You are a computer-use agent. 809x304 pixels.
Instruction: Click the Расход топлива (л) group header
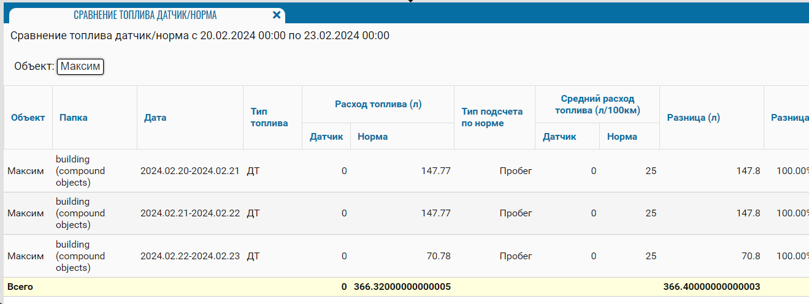[x=378, y=104]
